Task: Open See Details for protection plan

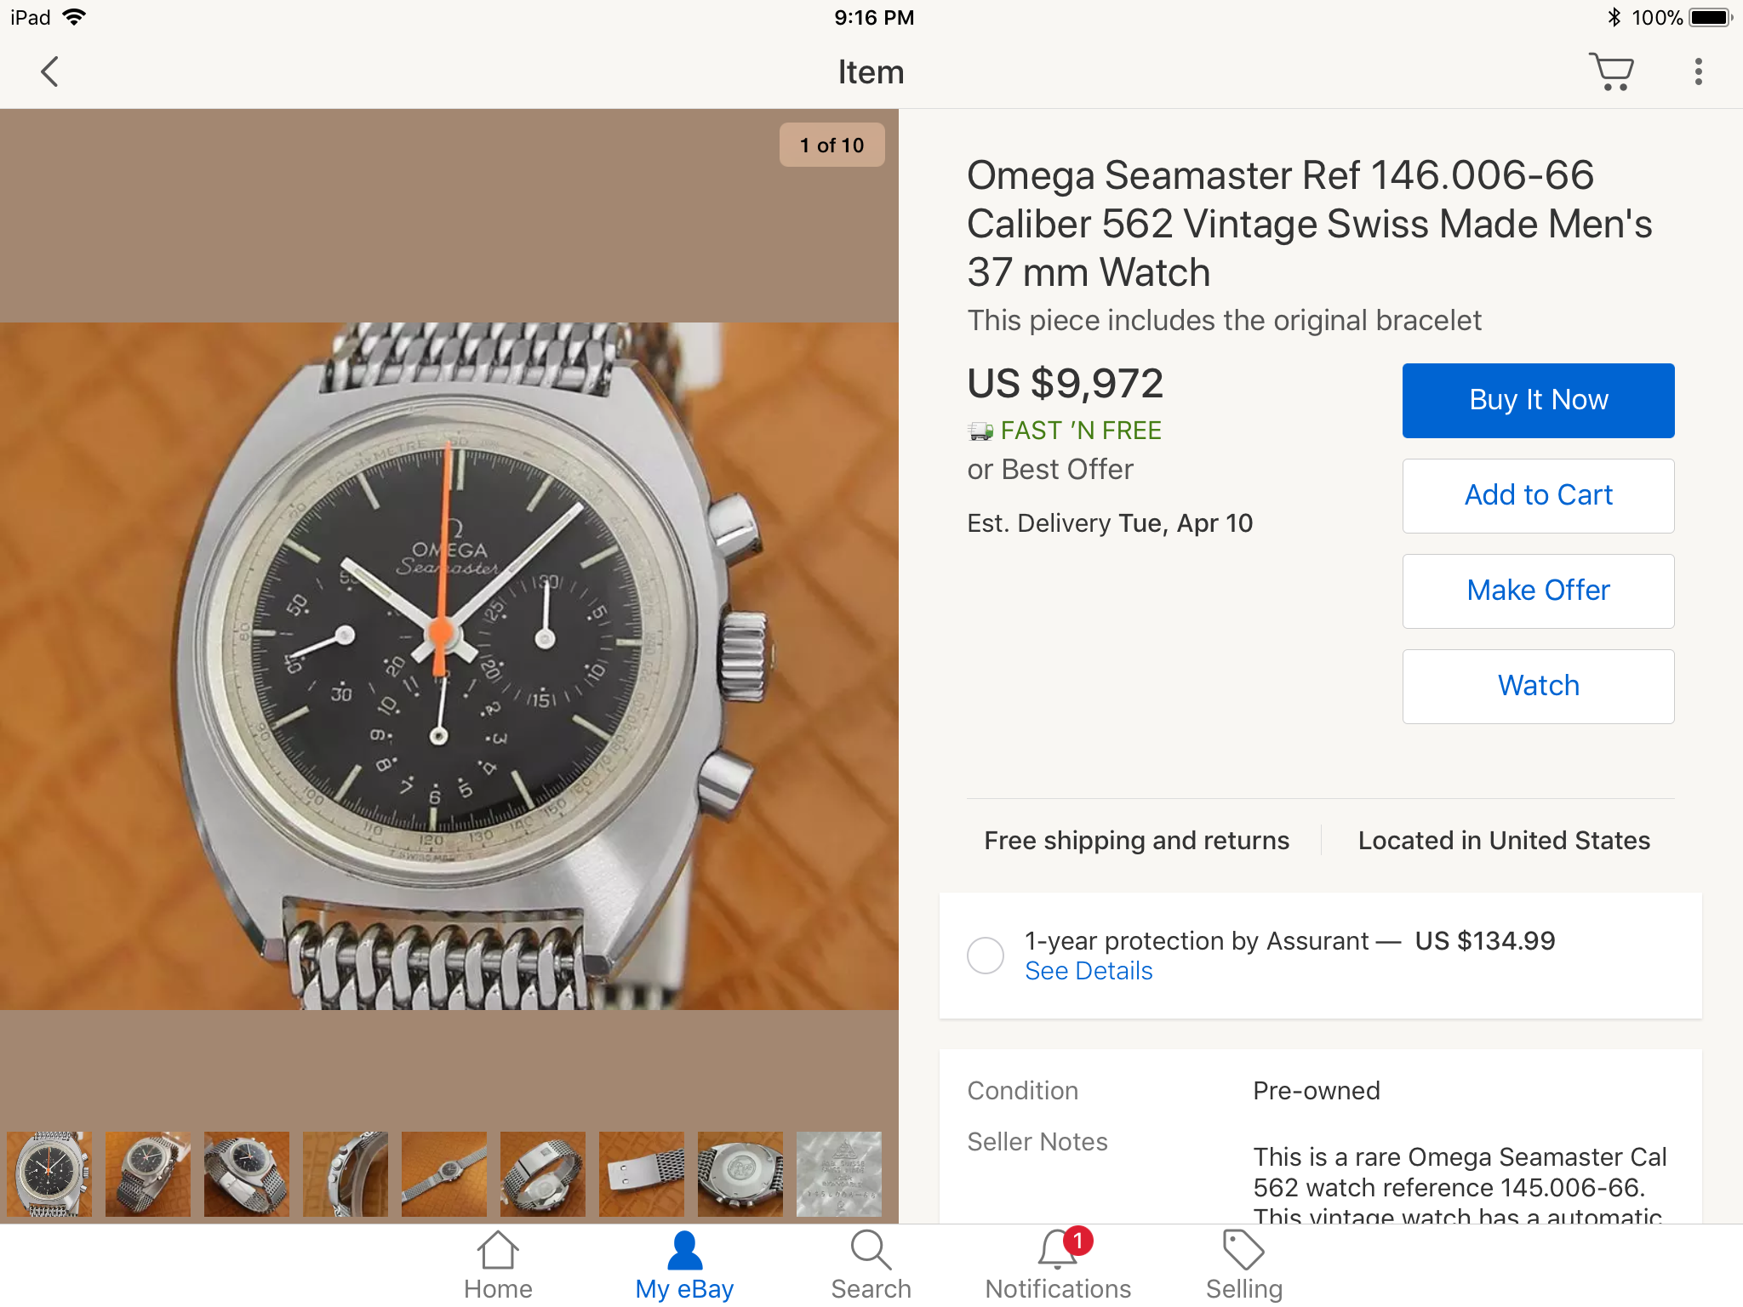Action: pyautogui.click(x=1089, y=971)
